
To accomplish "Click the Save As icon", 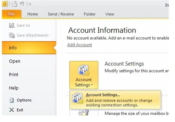I will pos(12,25).
